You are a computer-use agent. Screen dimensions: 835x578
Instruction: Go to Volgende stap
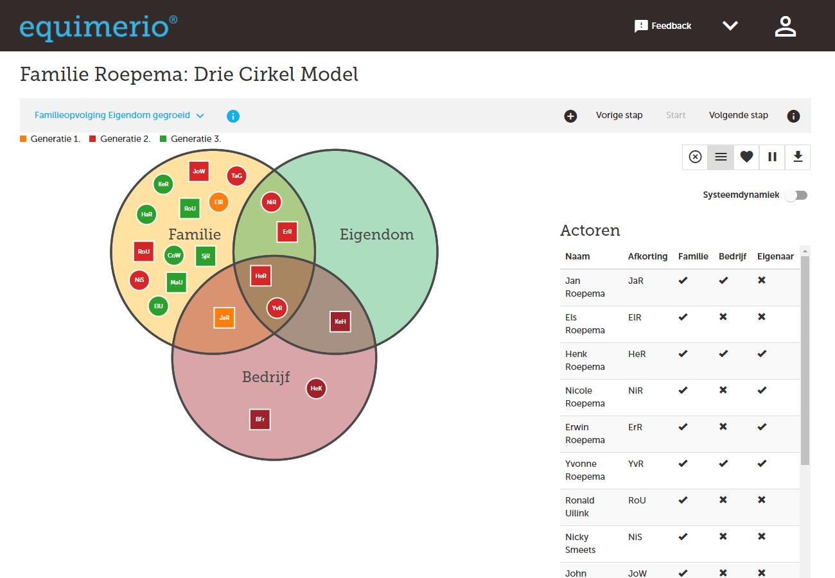click(738, 116)
